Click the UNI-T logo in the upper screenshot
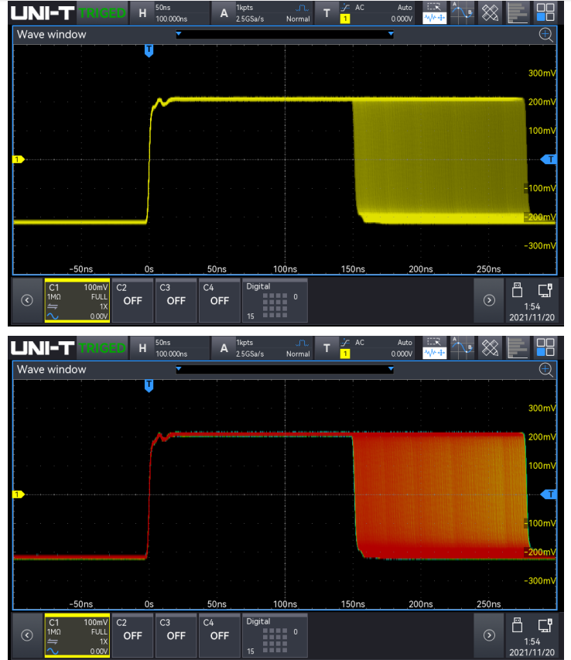 pyautogui.click(x=42, y=12)
